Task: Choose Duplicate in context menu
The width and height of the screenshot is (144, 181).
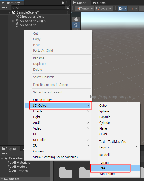Action: [58, 64]
